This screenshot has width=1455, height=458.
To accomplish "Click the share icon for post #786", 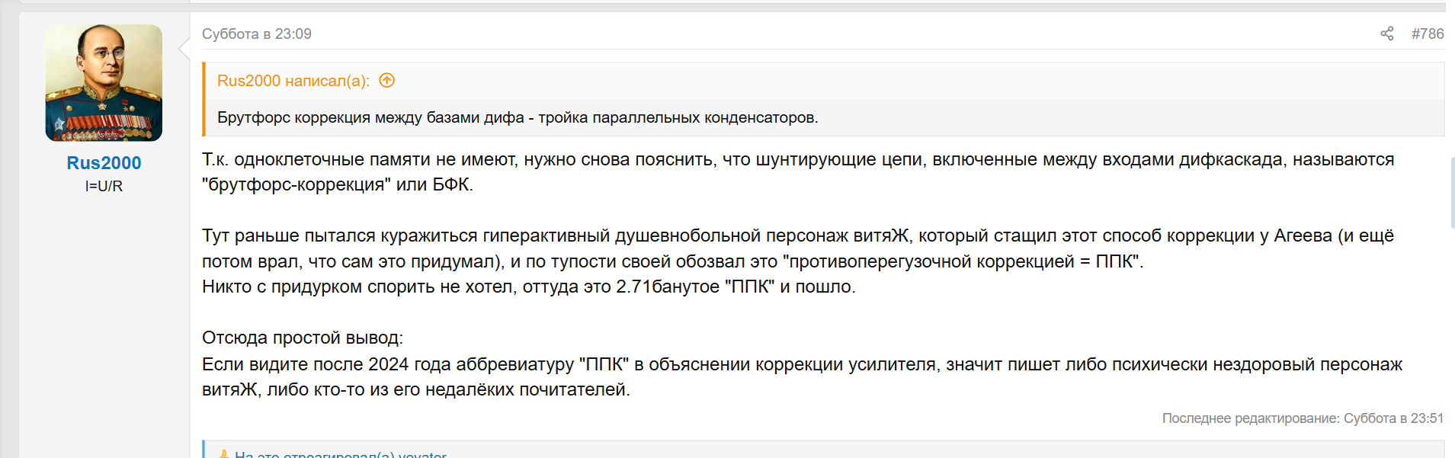I will 1386,34.
